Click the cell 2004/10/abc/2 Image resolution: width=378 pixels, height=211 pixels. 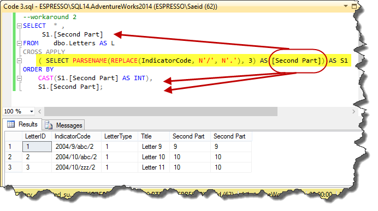[x=76, y=157]
